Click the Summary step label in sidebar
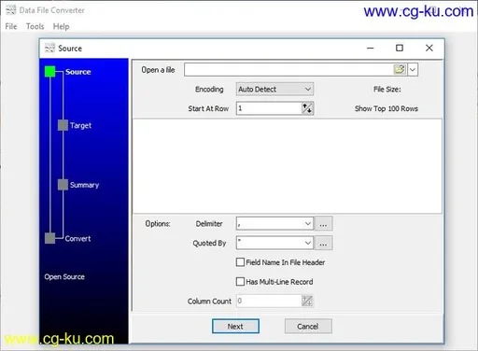Viewport: 478px width, 351px height. [84, 185]
